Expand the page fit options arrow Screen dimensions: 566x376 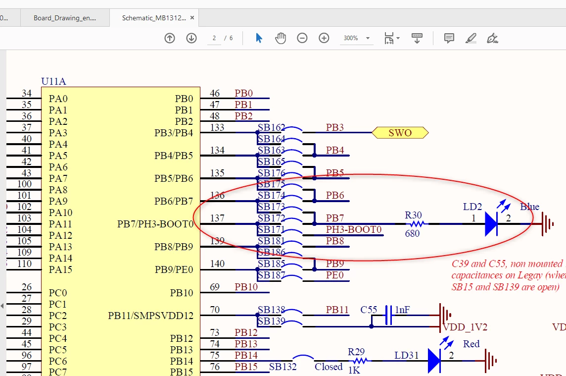[398, 38]
